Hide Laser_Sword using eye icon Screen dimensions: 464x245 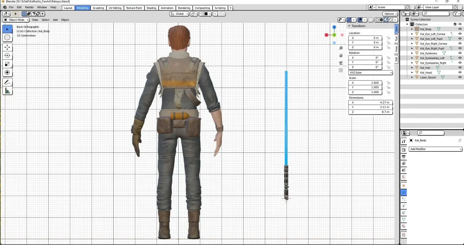click(x=460, y=77)
